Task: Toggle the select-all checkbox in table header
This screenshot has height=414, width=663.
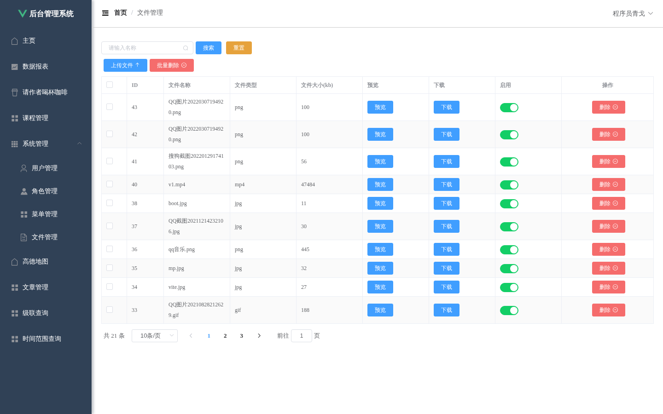Action: point(110,85)
